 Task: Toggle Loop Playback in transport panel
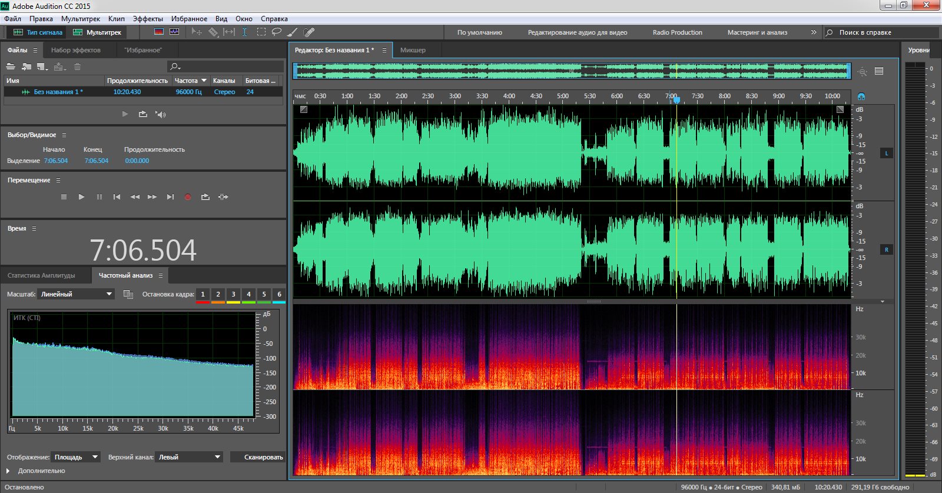click(205, 197)
